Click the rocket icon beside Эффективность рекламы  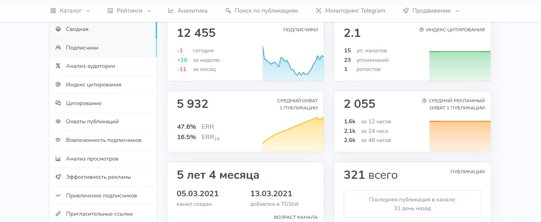click(58, 177)
